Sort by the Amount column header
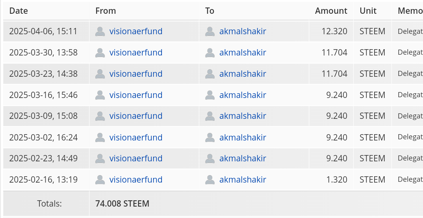 coord(331,11)
